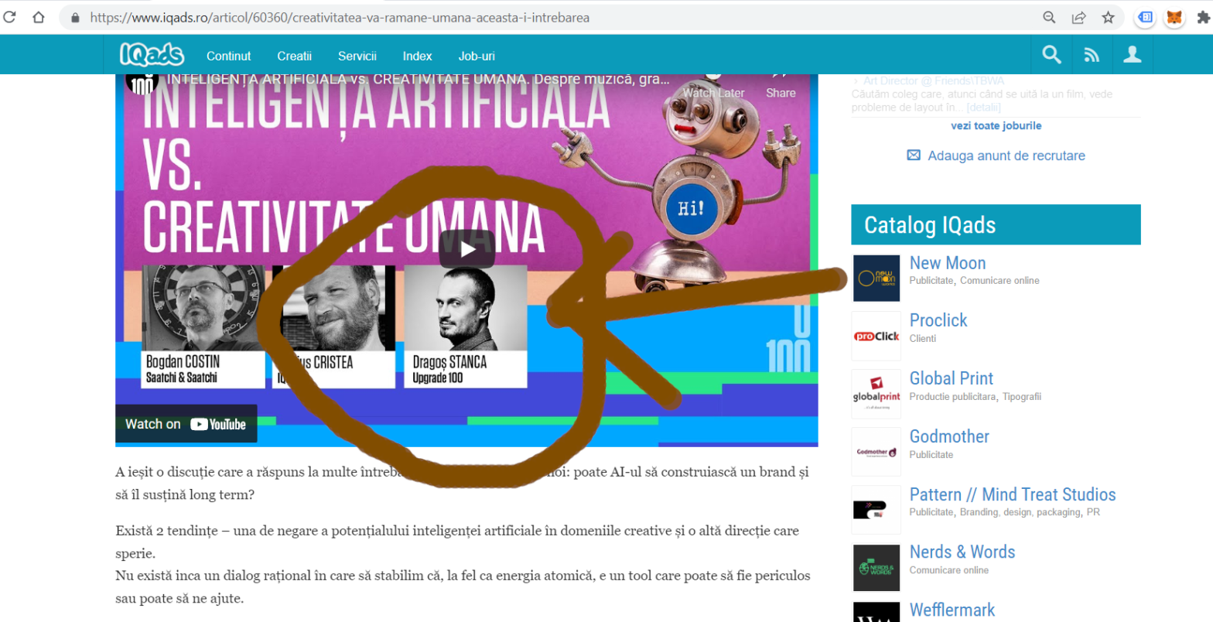Click the New Moon logo thumbnail
This screenshot has height=622, width=1213.
tap(876, 278)
